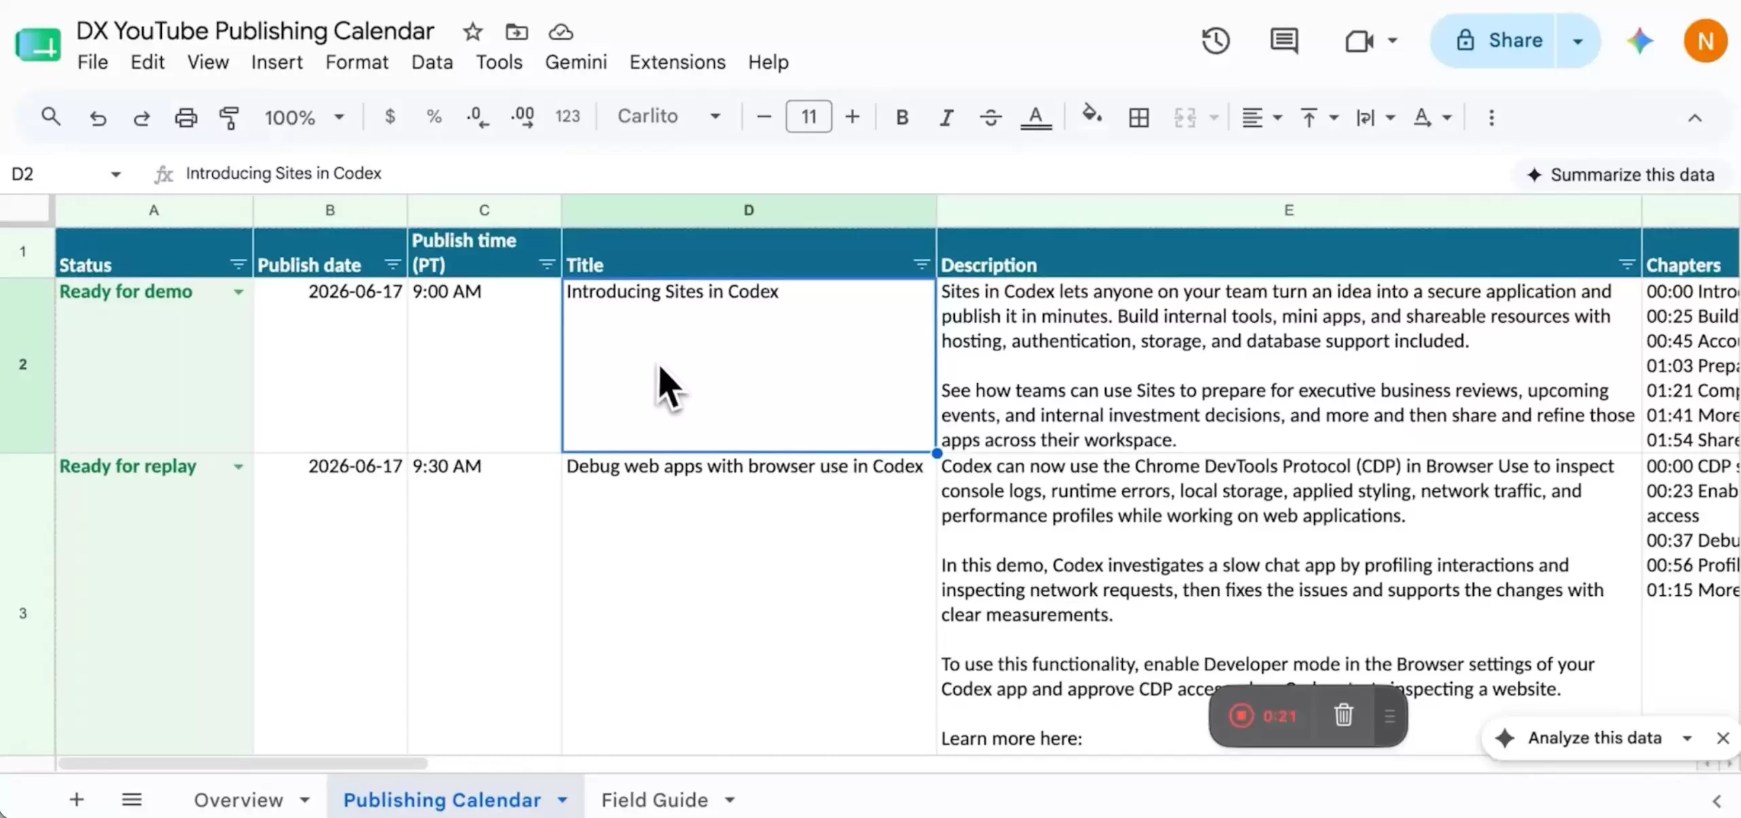Image resolution: width=1741 pixels, height=818 pixels.
Task: Toggle the Description column filter
Action: pos(1627,264)
